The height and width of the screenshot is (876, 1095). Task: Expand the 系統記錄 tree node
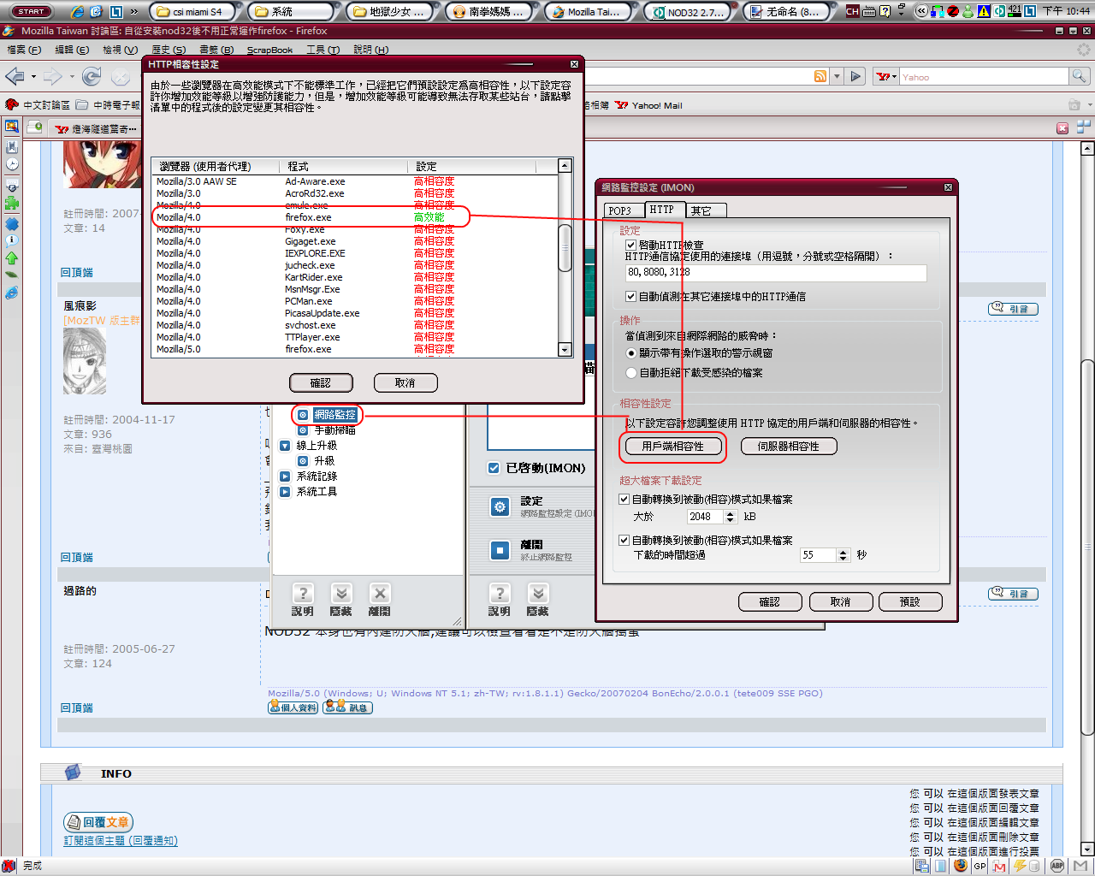[286, 476]
